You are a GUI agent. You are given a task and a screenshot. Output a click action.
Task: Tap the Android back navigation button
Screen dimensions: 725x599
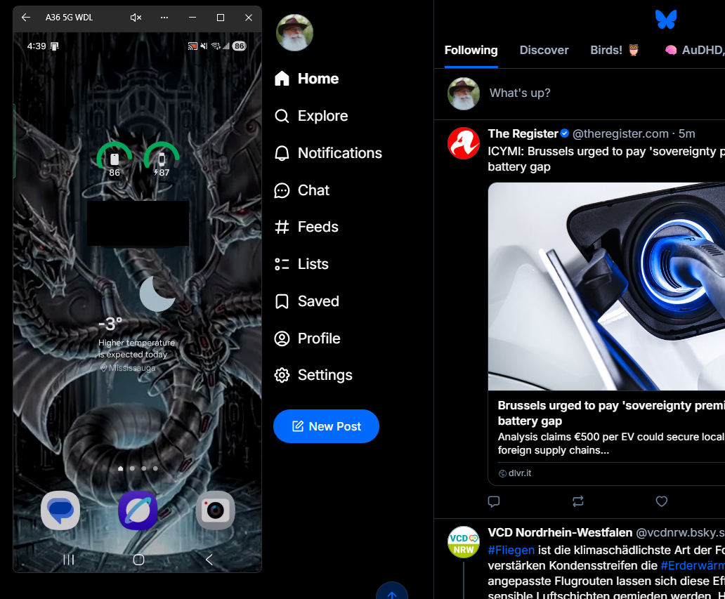click(209, 559)
